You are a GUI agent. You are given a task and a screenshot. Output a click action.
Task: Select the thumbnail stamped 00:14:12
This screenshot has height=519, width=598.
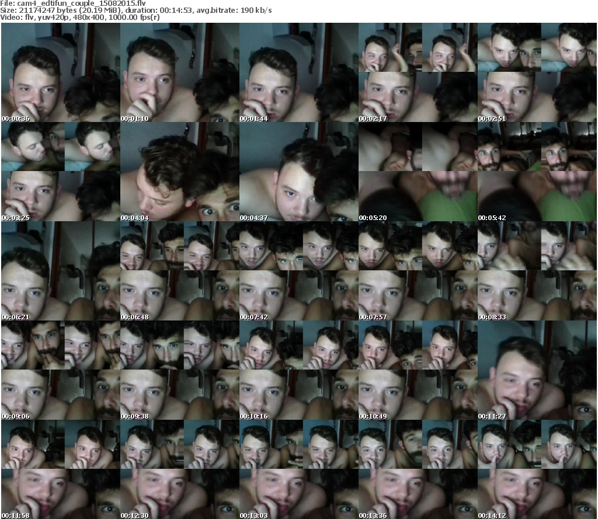point(537,469)
